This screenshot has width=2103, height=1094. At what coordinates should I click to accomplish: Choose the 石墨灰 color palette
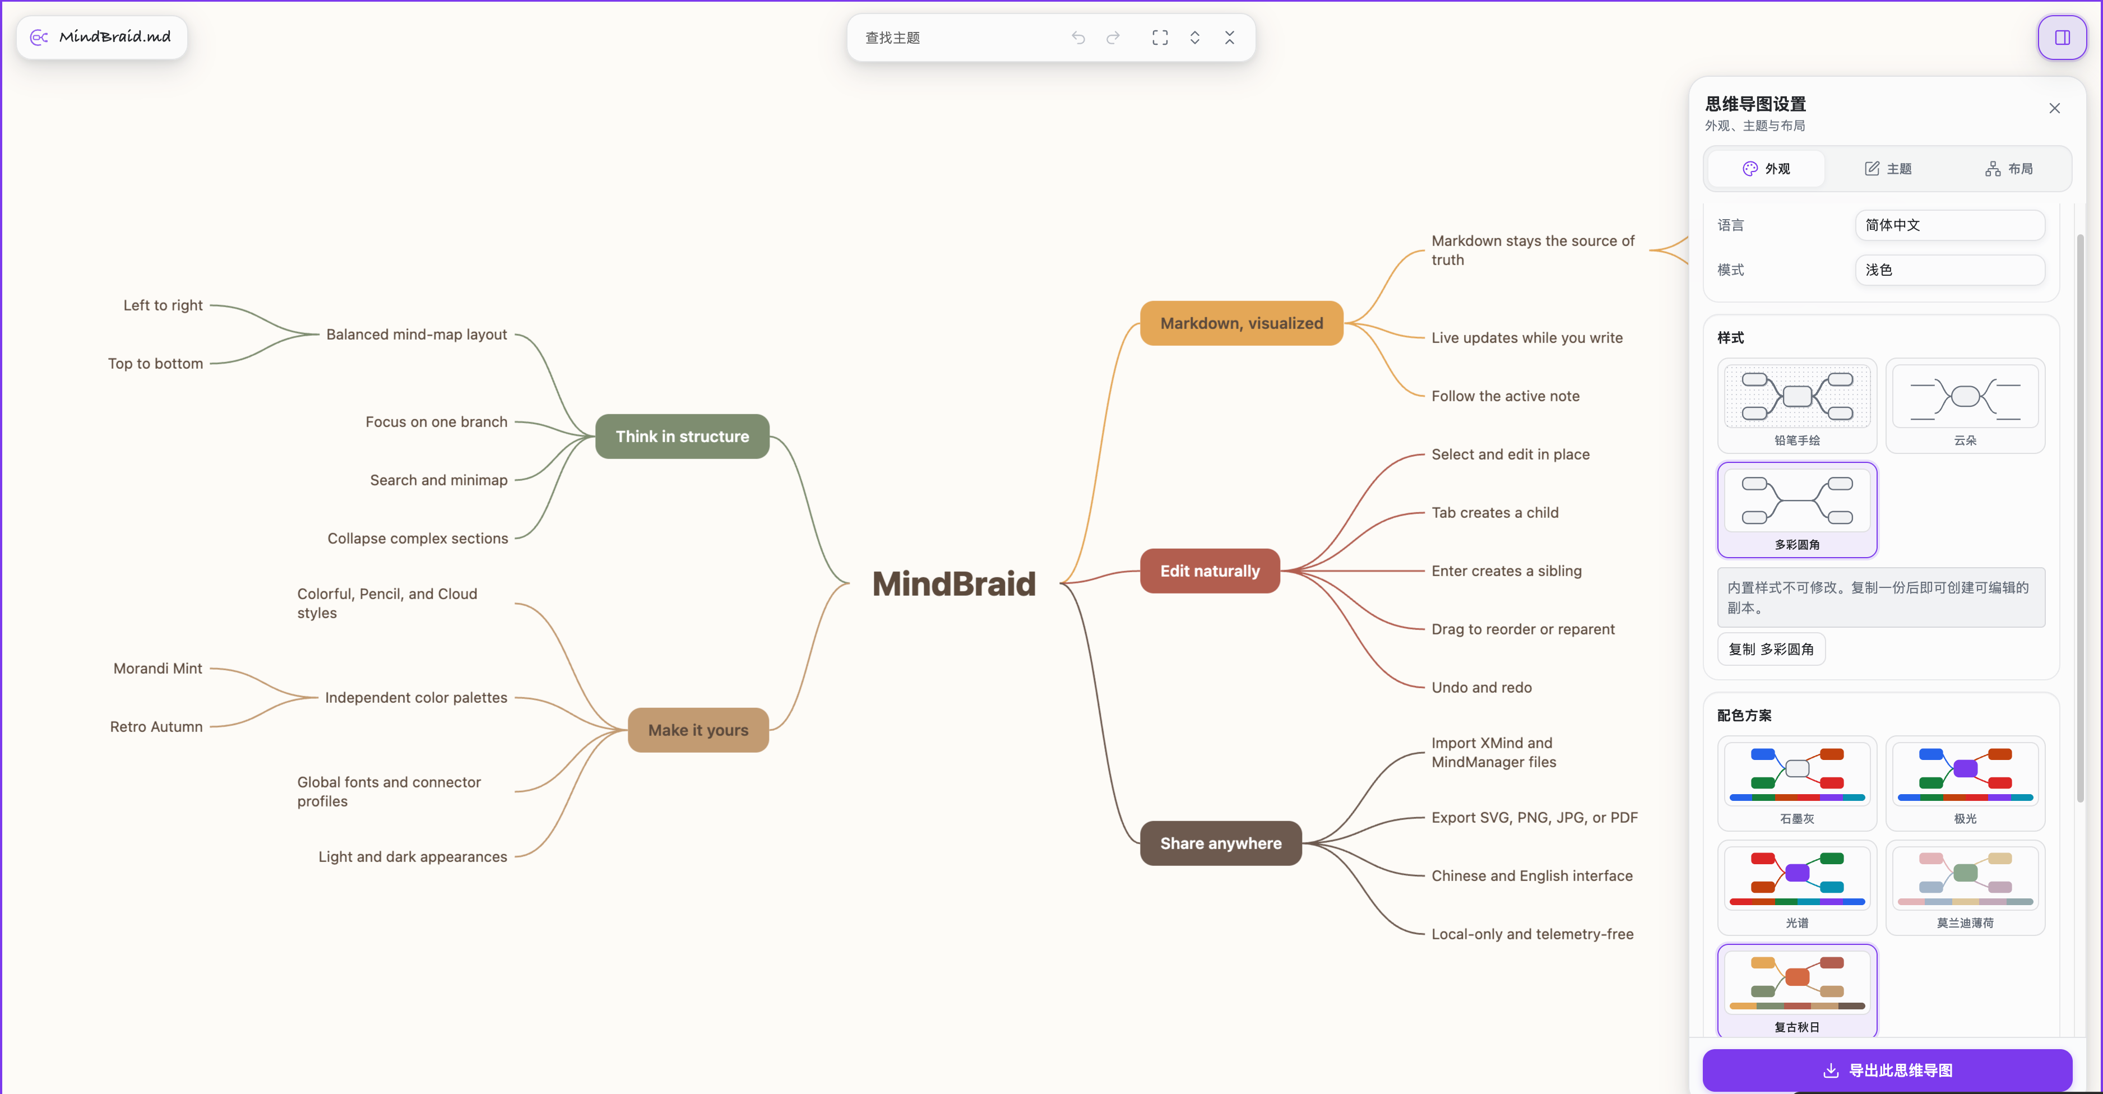[x=1797, y=784]
